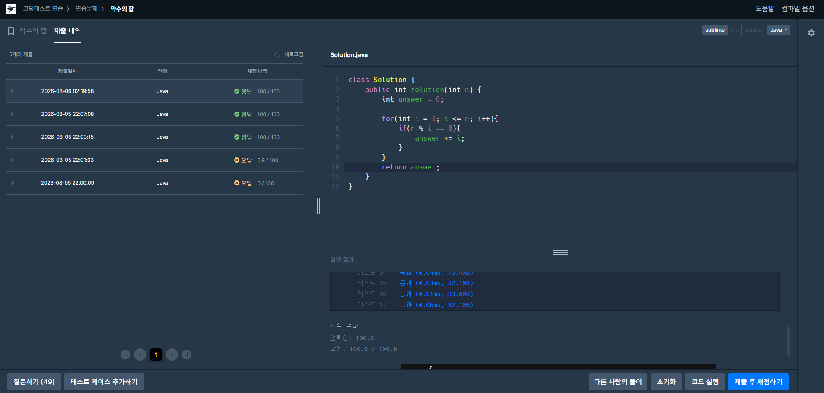
Task: Click the result panel vertical scrollbar
Action: (x=789, y=342)
